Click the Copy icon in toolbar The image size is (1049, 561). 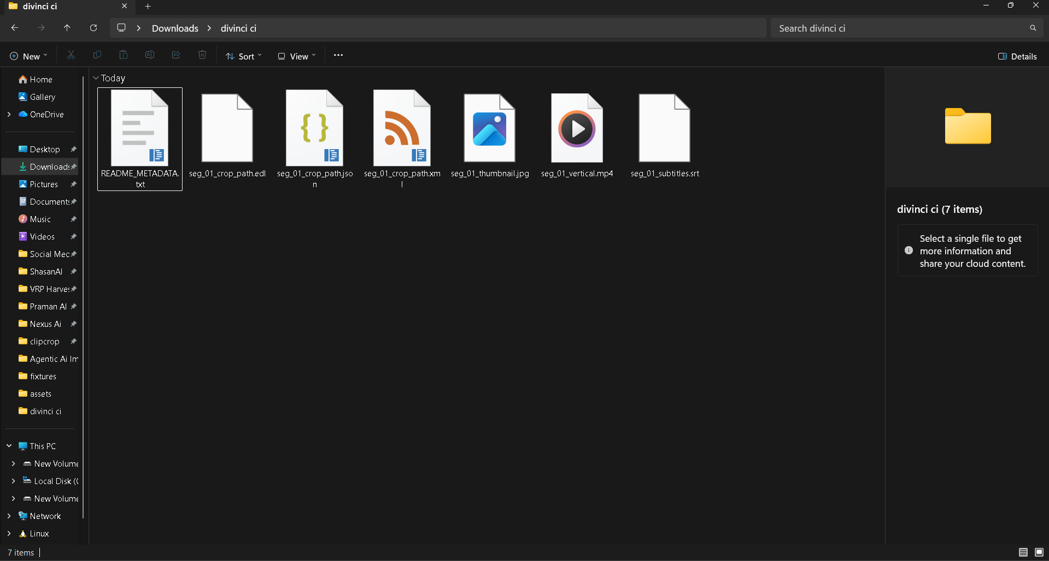[97, 55]
